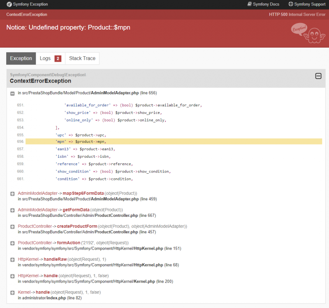Screen dimensions: 329x308
Task: Switch to the Exception tab
Action: click(21, 58)
